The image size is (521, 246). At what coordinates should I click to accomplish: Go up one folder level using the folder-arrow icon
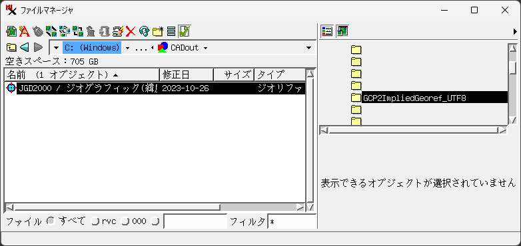tap(11, 47)
